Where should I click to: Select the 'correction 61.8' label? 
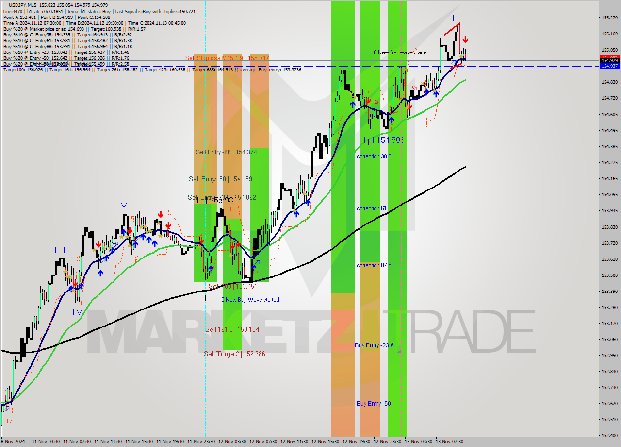374,208
